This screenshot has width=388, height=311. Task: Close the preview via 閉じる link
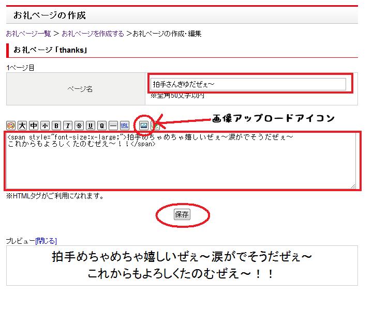click(46, 241)
